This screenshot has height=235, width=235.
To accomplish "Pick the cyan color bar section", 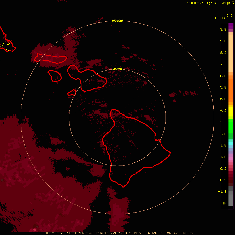I will [x=231, y=144].
